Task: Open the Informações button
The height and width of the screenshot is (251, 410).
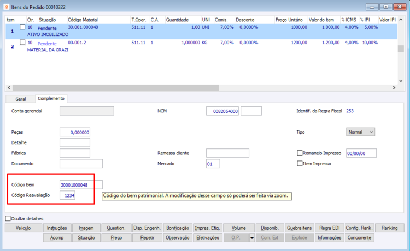Action: click(x=330, y=238)
